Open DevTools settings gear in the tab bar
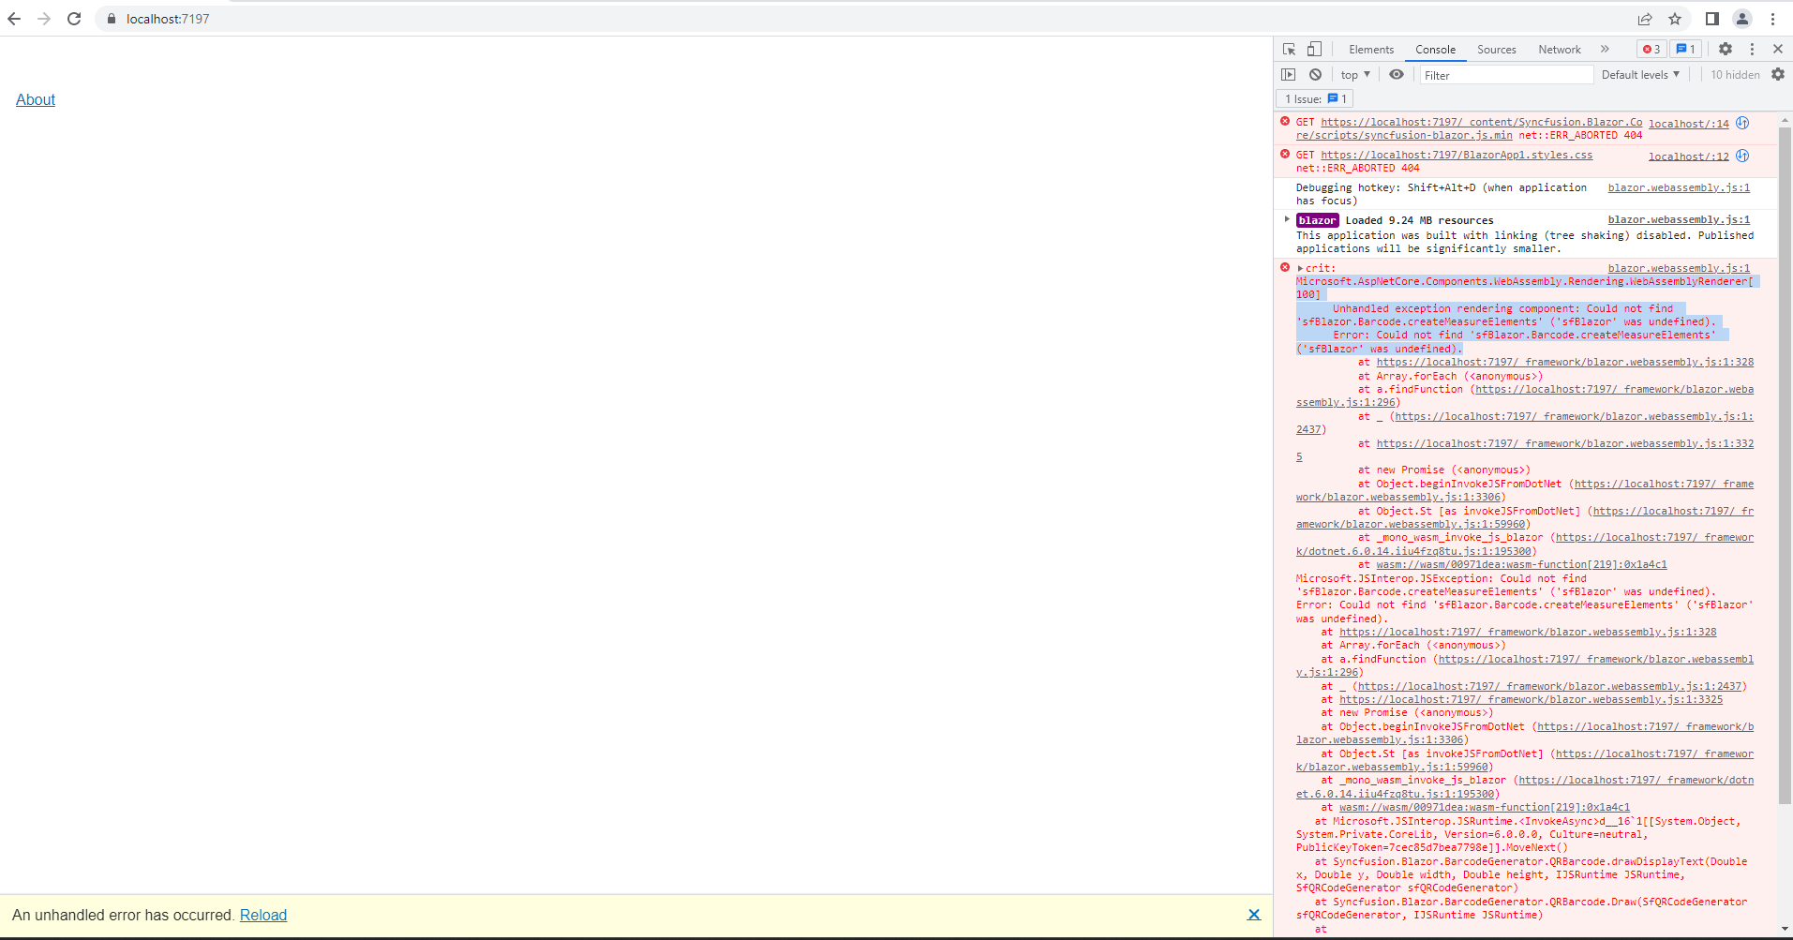 (1726, 49)
